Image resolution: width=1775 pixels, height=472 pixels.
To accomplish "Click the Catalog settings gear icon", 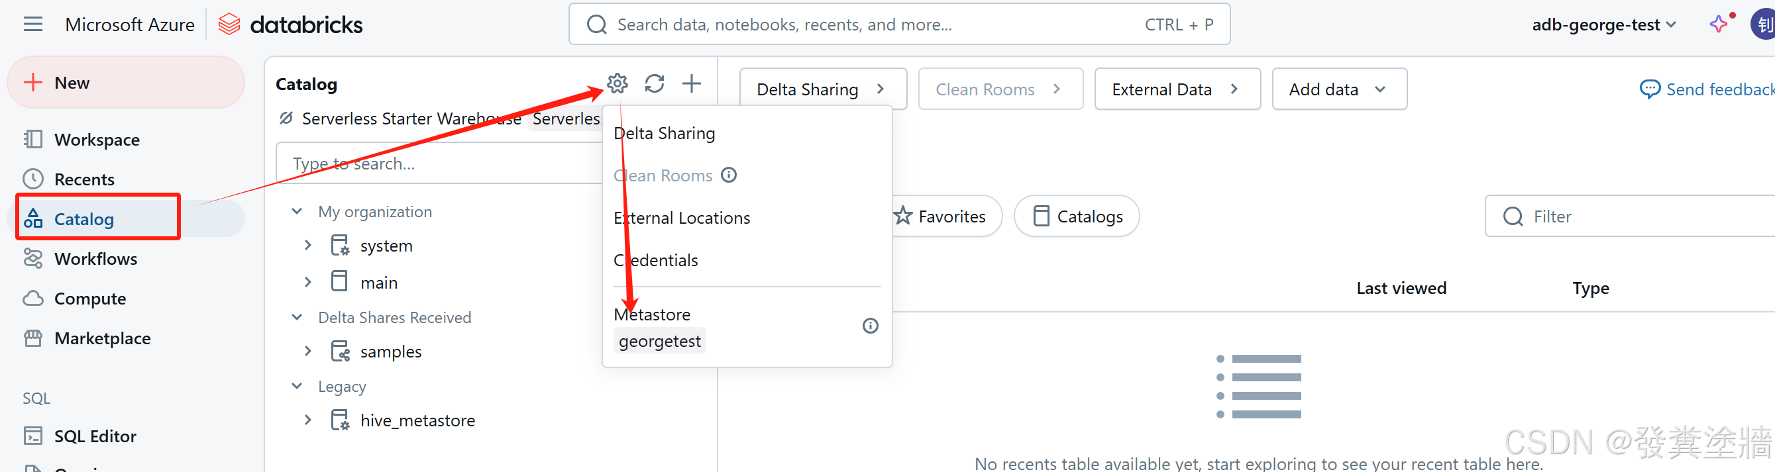I will click(617, 84).
